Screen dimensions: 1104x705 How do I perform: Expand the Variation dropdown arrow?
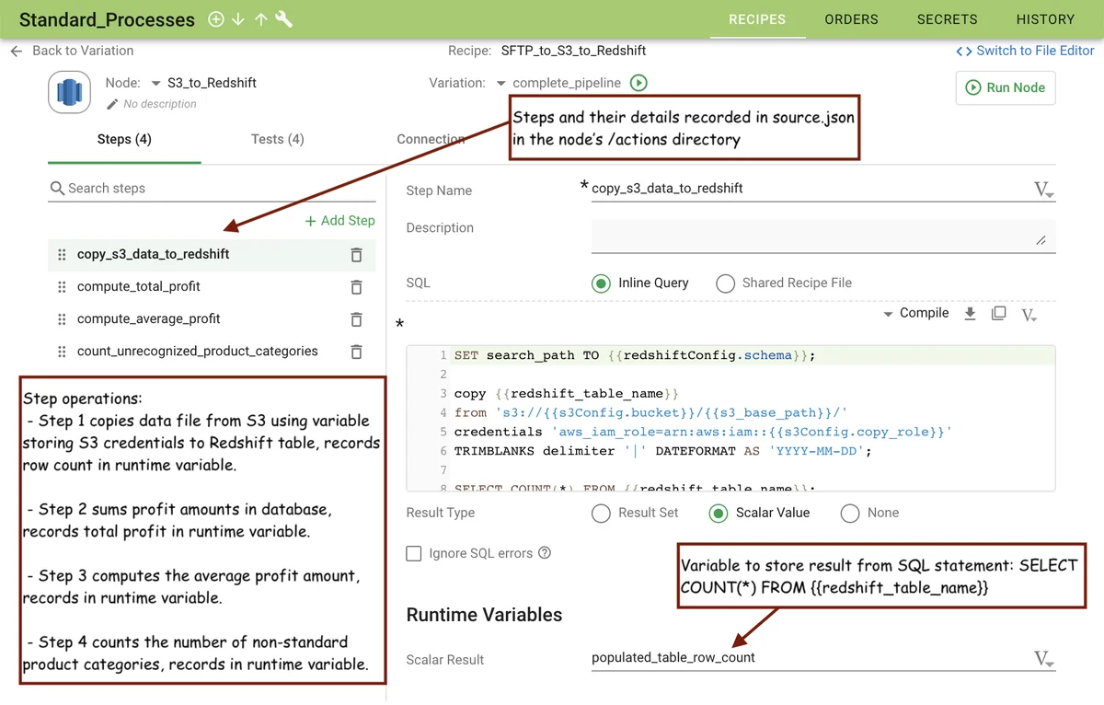point(501,84)
